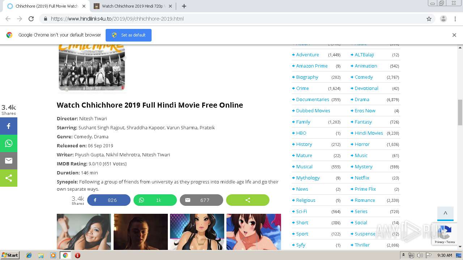
Task: Open the Windows Start button
Action: click(x=10, y=255)
